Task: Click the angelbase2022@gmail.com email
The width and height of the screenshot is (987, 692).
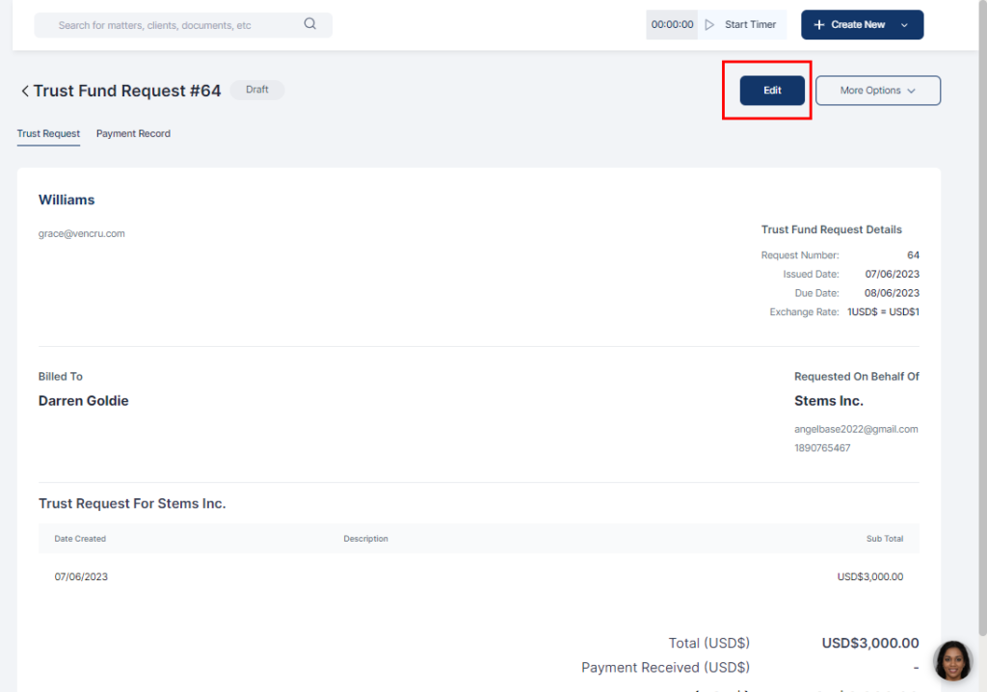Action: 856,429
